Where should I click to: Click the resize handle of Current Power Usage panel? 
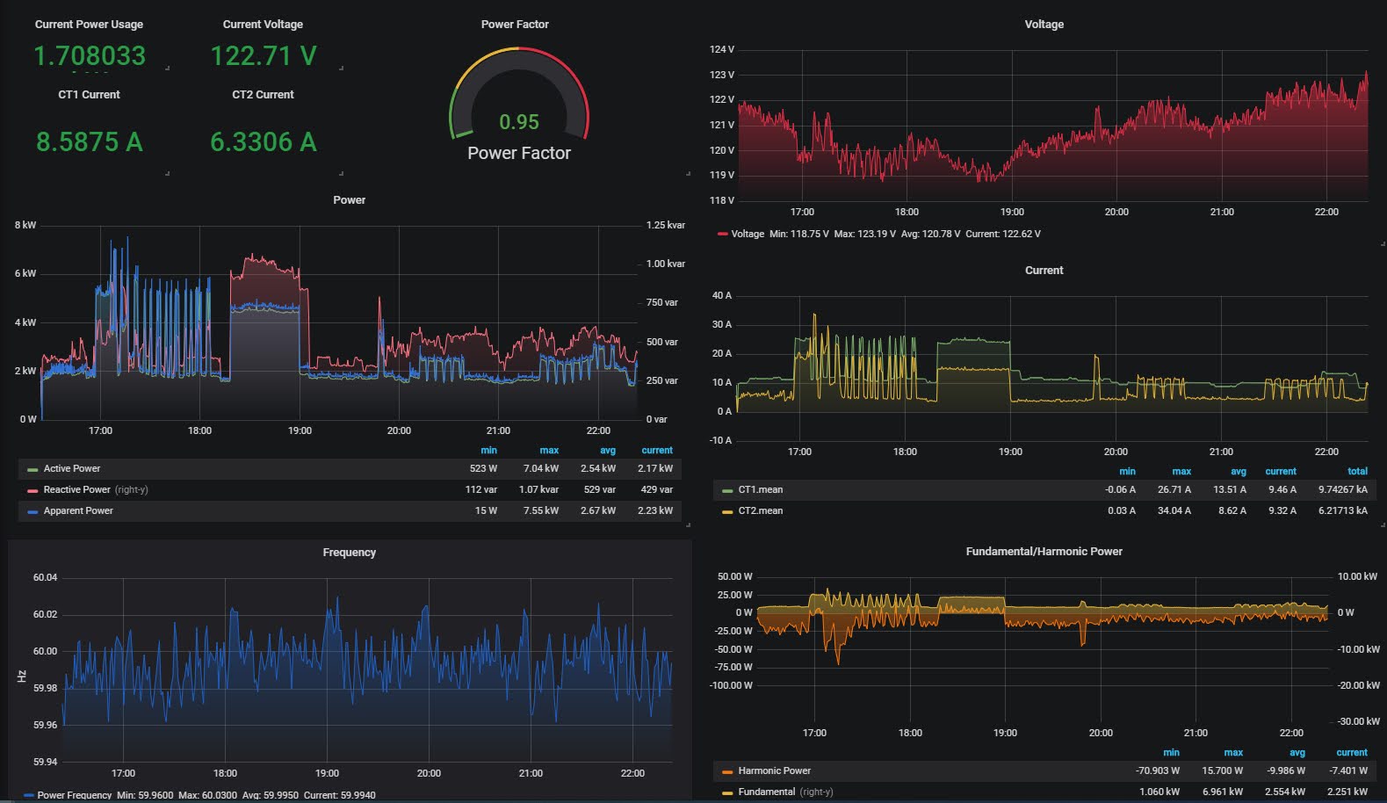167,68
